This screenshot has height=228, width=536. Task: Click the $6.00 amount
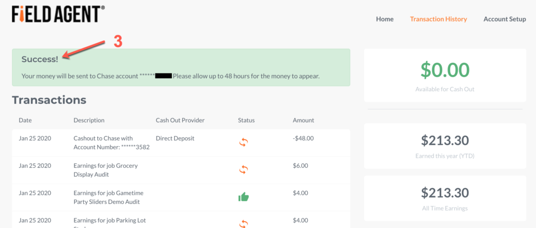300,166
